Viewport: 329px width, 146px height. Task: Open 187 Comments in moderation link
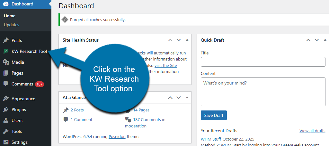pyautogui.click(x=145, y=123)
